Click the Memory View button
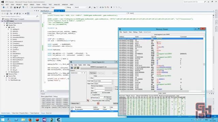Viewport: 218px width, 122px height. click(x=75, y=103)
